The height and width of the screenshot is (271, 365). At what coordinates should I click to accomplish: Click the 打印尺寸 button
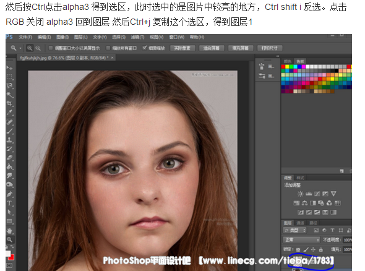tap(270, 48)
